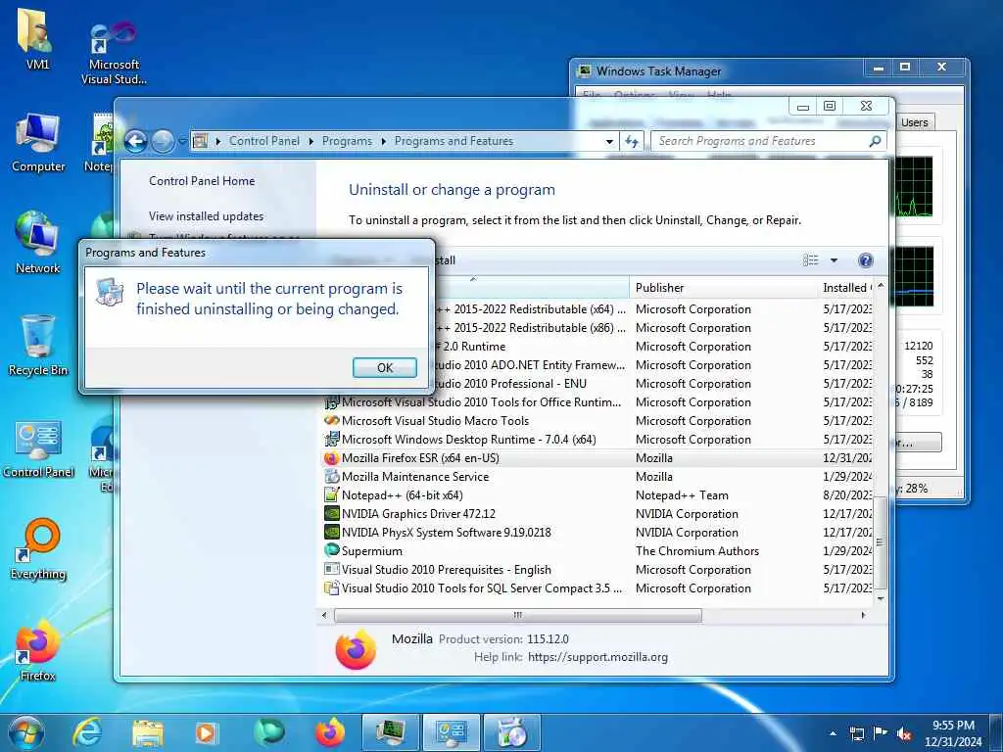The image size is (1003, 752).
Task: Open Windows Explorer from the taskbar
Action: [x=148, y=732]
